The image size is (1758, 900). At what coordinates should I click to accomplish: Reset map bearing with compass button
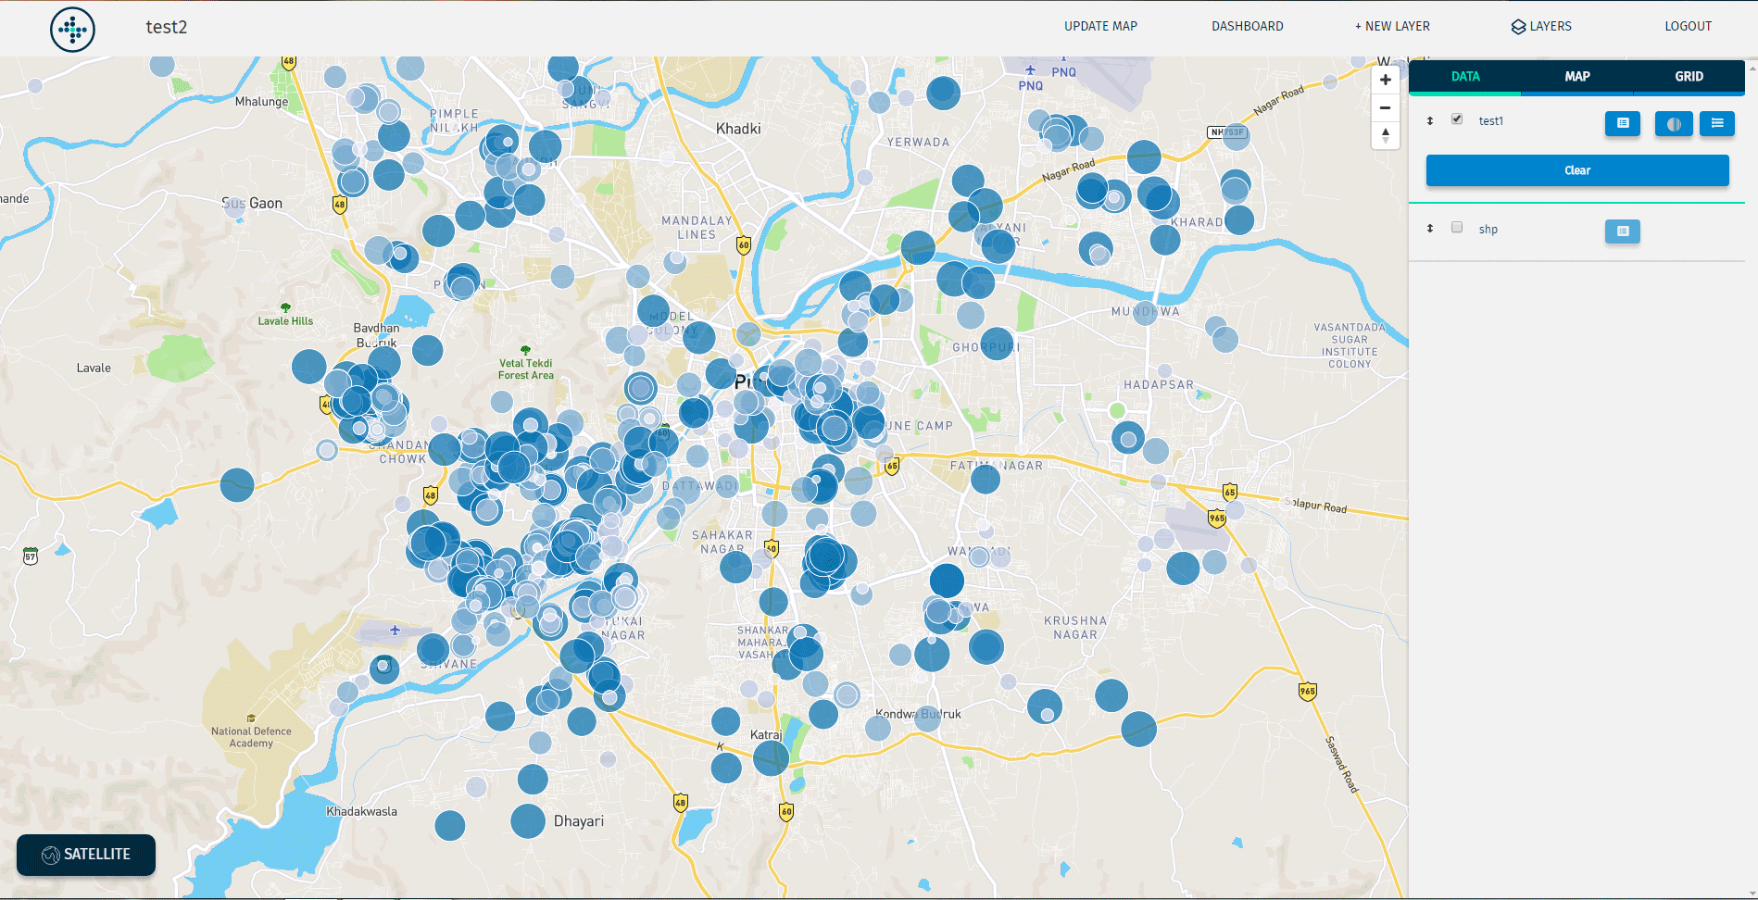coord(1385,135)
